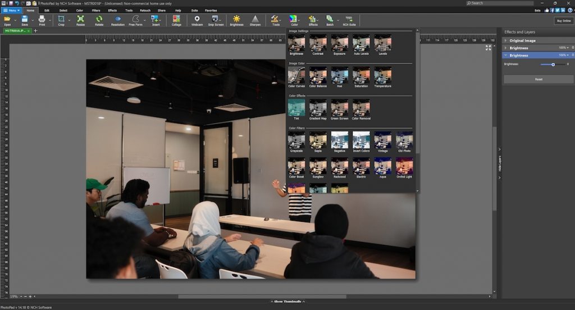Click the Snip Screen icon
Screen dimensions: 575x310
(x=216, y=21)
